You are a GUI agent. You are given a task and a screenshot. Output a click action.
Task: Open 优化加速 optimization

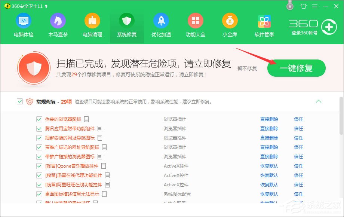point(161,25)
